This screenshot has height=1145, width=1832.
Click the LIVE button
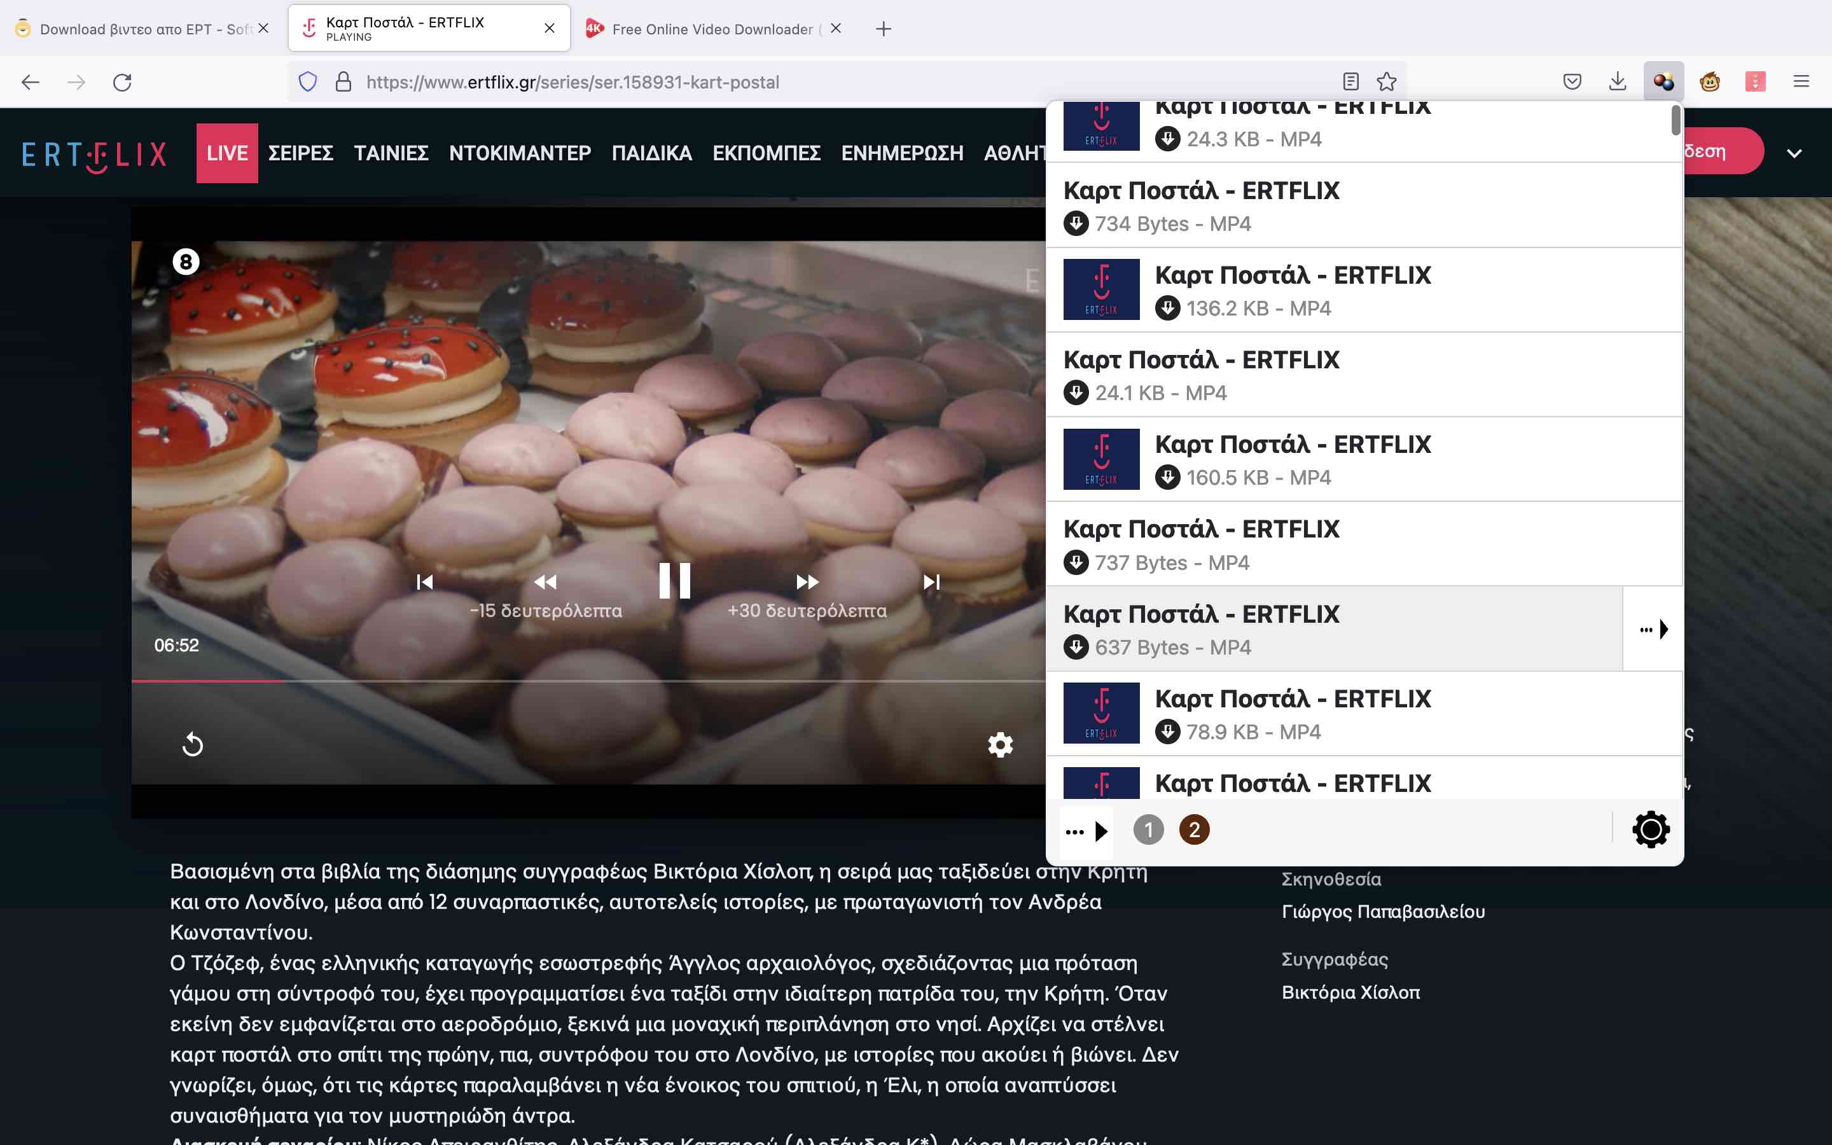pyautogui.click(x=227, y=153)
